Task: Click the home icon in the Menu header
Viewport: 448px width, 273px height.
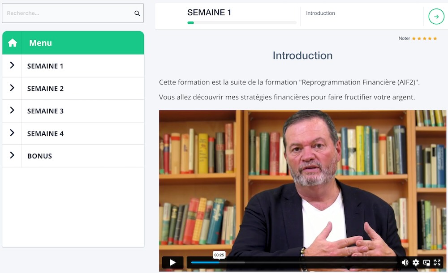Action: [x=12, y=43]
